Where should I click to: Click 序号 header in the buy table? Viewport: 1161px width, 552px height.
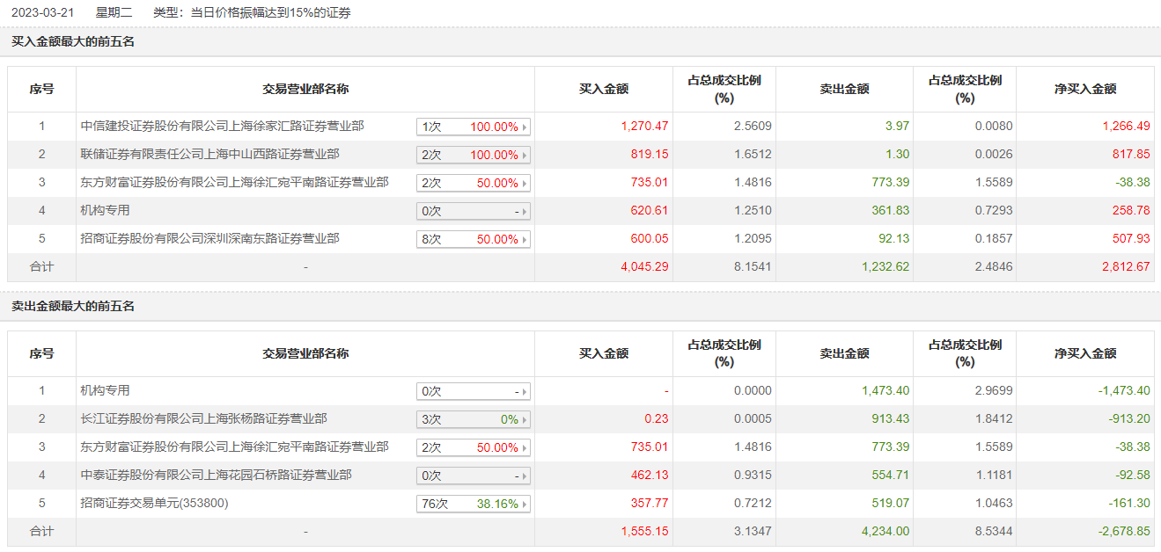coord(41,89)
